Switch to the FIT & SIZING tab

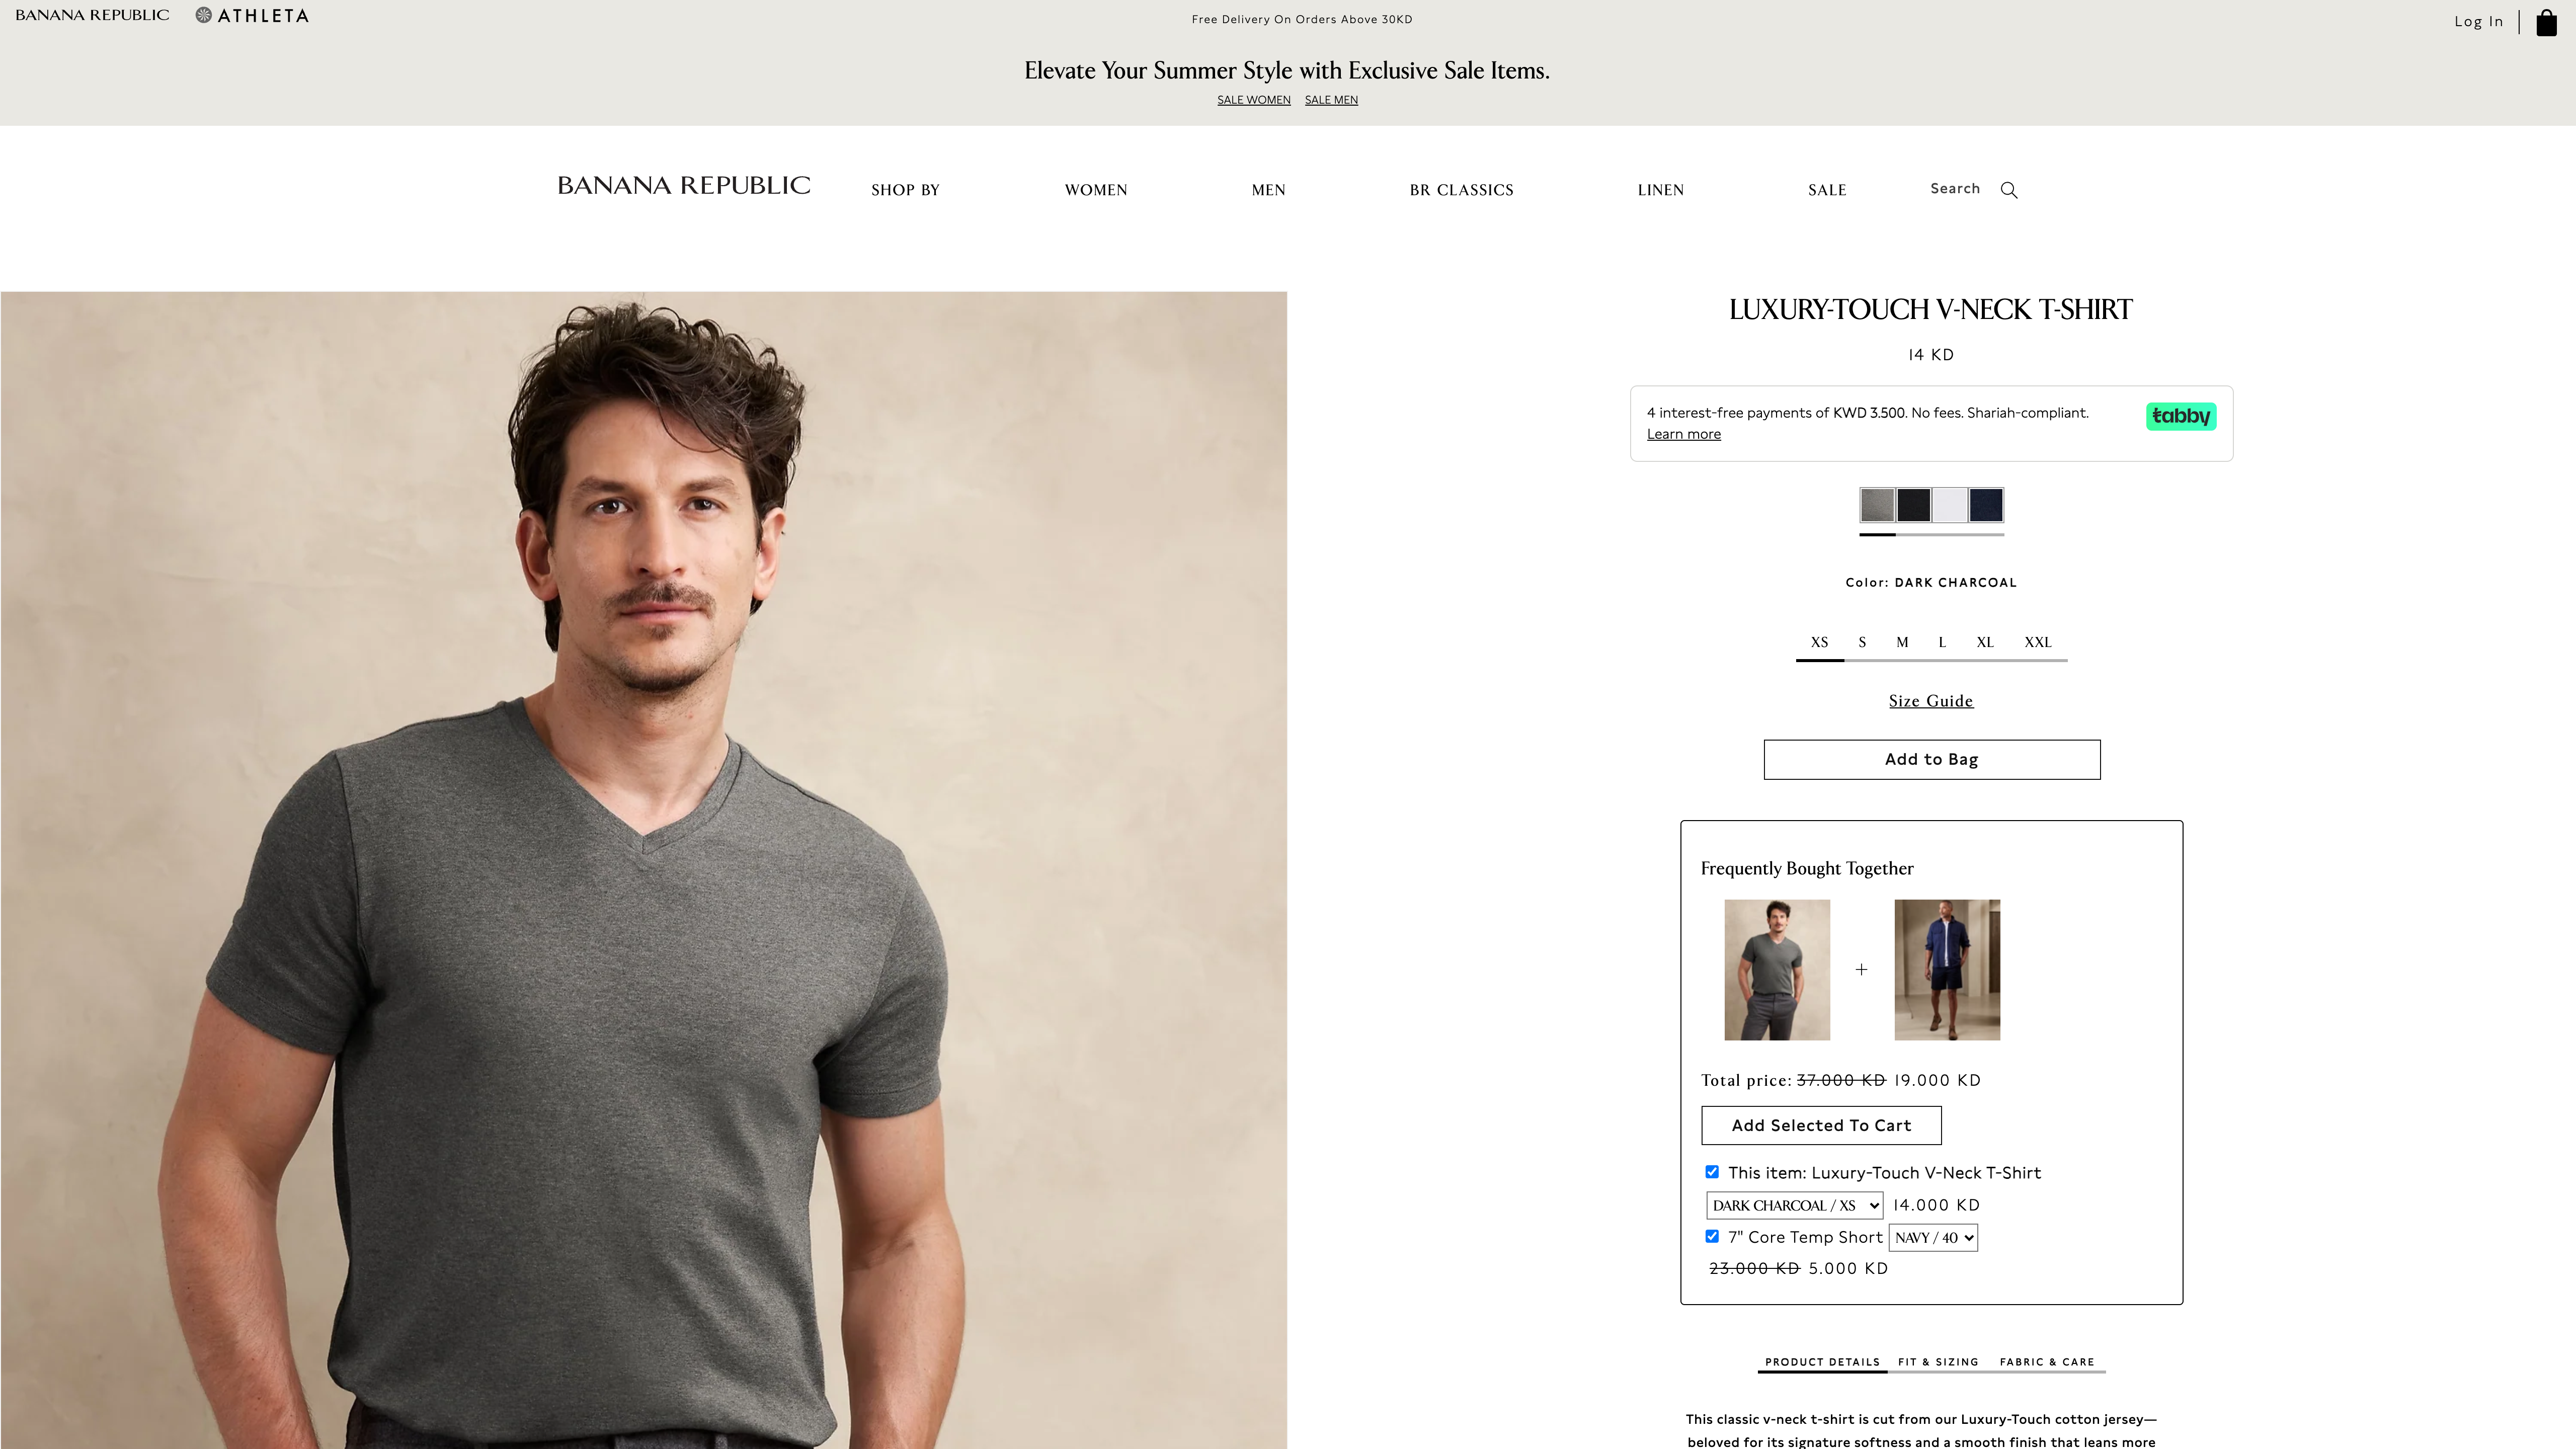point(1937,1362)
